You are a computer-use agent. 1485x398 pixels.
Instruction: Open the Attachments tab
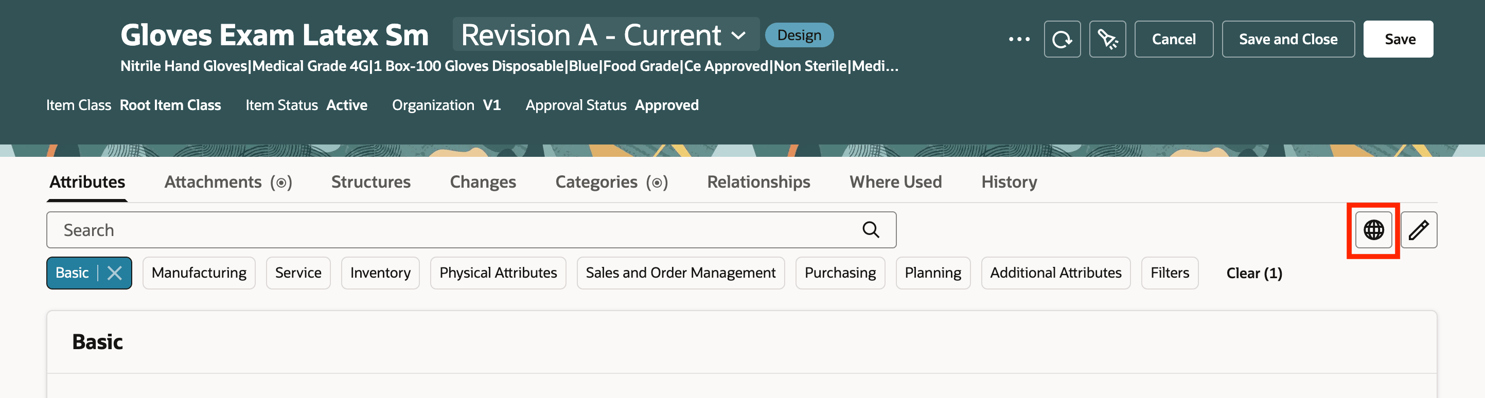[228, 182]
